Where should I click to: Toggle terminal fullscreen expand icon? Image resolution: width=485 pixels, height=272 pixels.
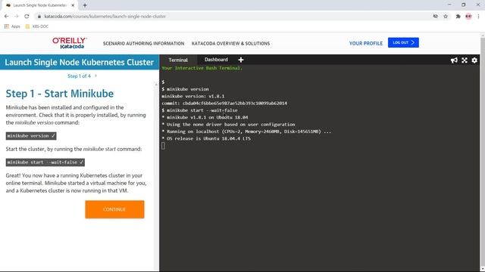pyautogui.click(x=465, y=60)
